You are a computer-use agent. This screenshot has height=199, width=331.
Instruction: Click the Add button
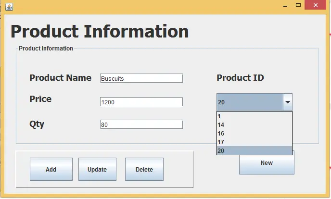[51, 169]
